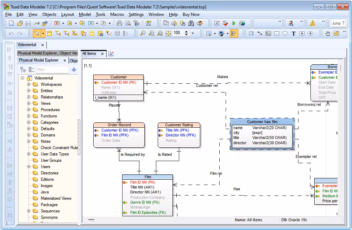This screenshot has height=230, width=352.
Task: Click the binoculars Find icon
Action: coord(191,23)
